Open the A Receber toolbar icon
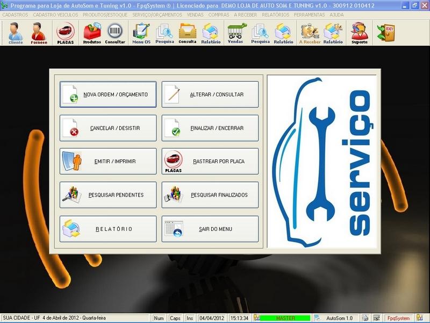Image resolution: width=430 pixels, height=323 pixels. point(310,33)
